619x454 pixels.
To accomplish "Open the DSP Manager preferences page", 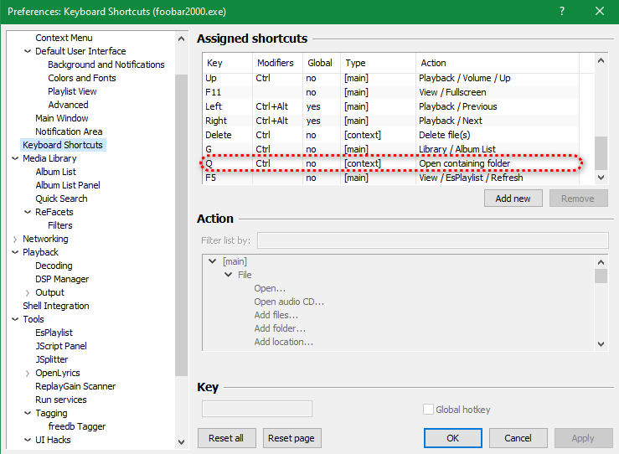I will (x=62, y=279).
